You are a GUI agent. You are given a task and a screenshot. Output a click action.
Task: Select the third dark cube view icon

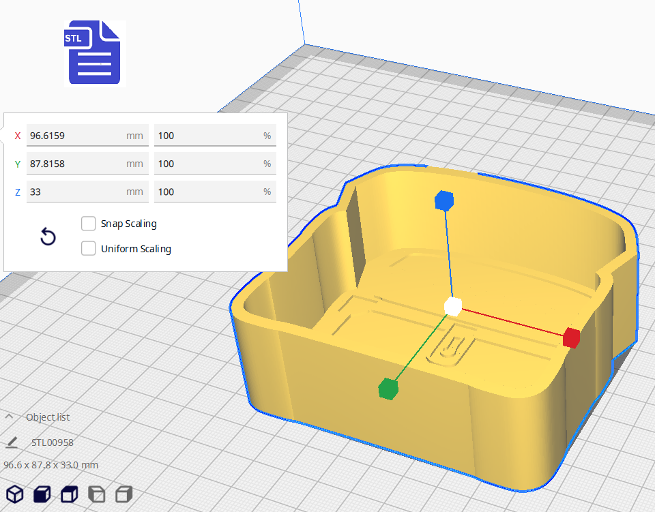(69, 494)
